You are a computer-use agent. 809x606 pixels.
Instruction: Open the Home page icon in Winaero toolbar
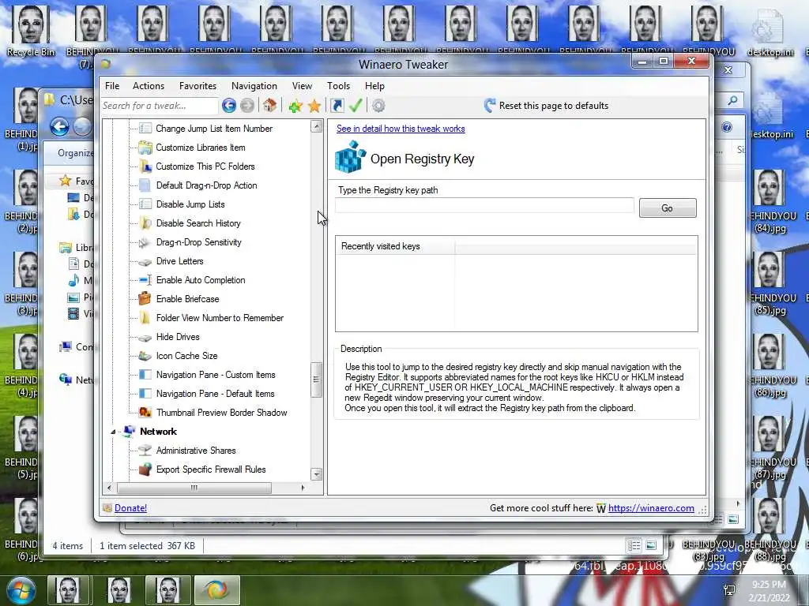(269, 106)
